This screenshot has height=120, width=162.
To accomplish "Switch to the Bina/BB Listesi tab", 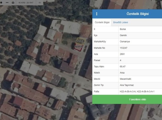I will click(x=120, y=22).
